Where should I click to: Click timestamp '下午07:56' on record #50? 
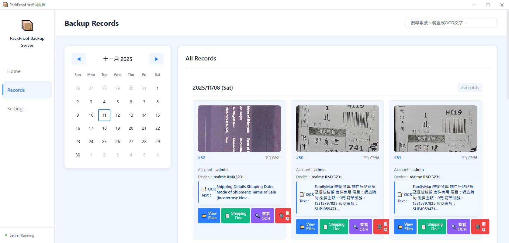(x=371, y=158)
